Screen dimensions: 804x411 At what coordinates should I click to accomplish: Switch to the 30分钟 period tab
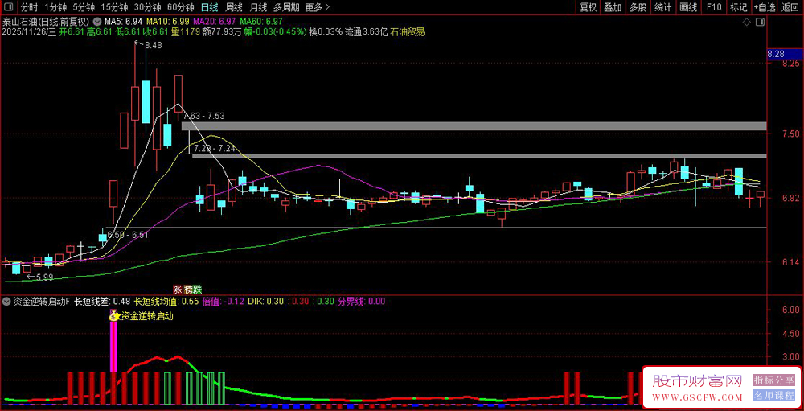[147, 7]
